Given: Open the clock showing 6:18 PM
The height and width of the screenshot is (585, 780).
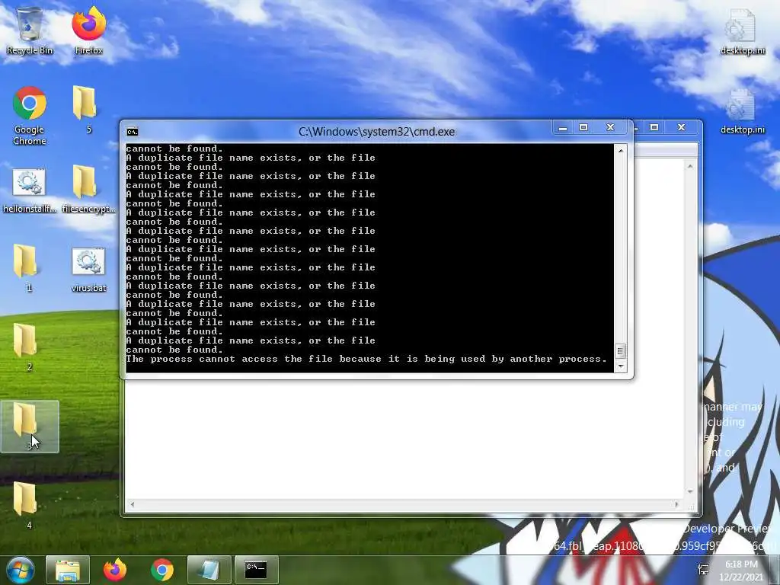Looking at the screenshot, I should coord(741,570).
